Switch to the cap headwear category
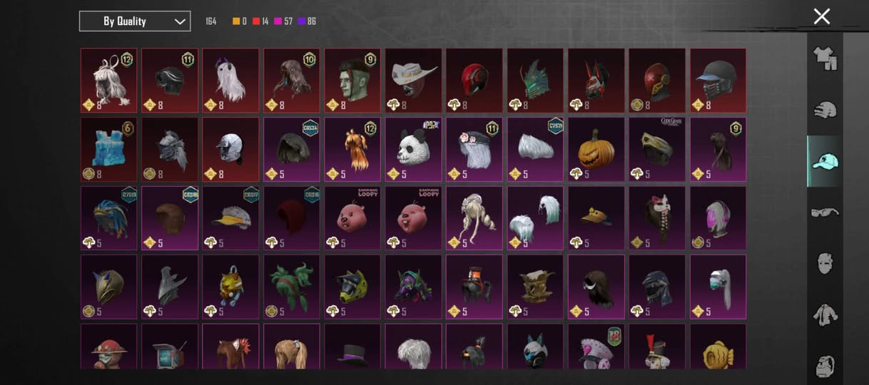 pos(825,161)
